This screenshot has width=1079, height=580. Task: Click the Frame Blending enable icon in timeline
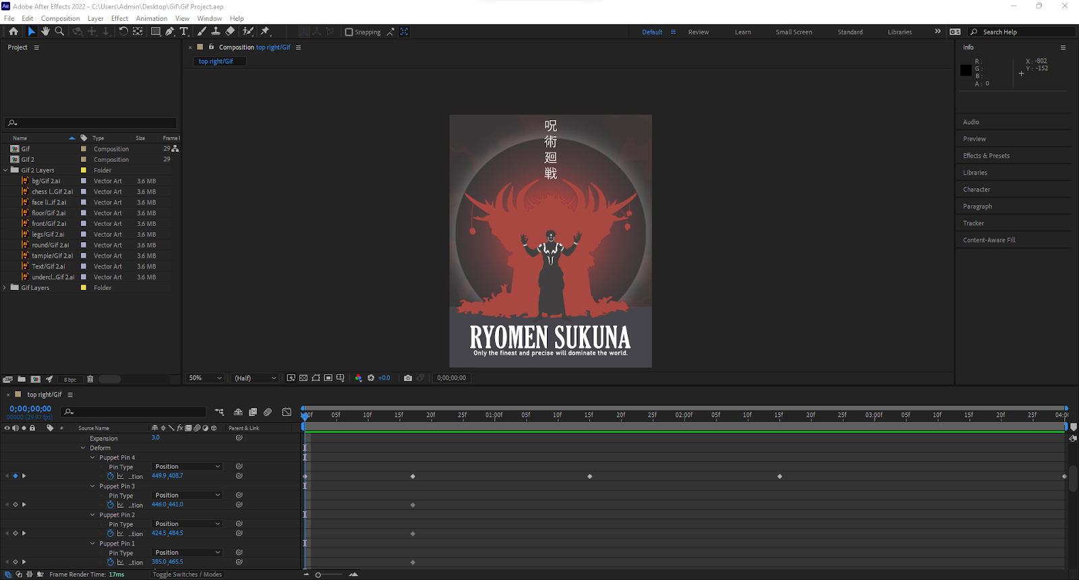pyautogui.click(x=253, y=411)
